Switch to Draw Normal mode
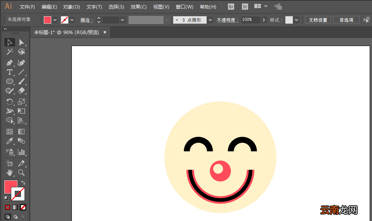Screen dimensions: 372x221 (x=8, y=216)
